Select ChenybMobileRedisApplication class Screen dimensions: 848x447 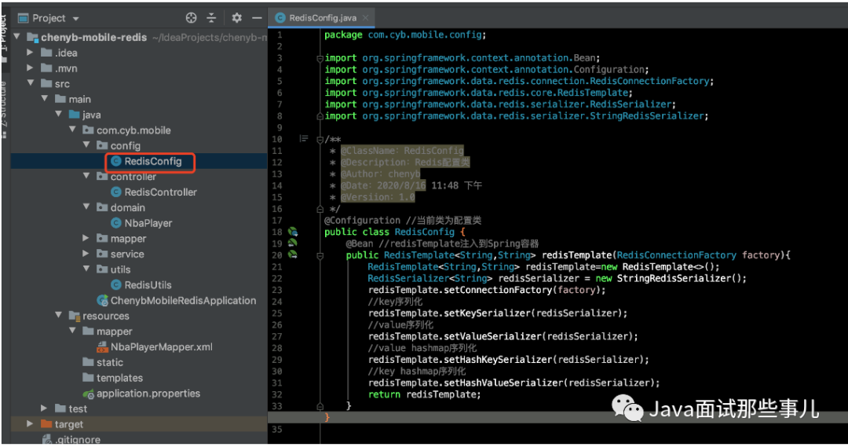[x=183, y=300]
